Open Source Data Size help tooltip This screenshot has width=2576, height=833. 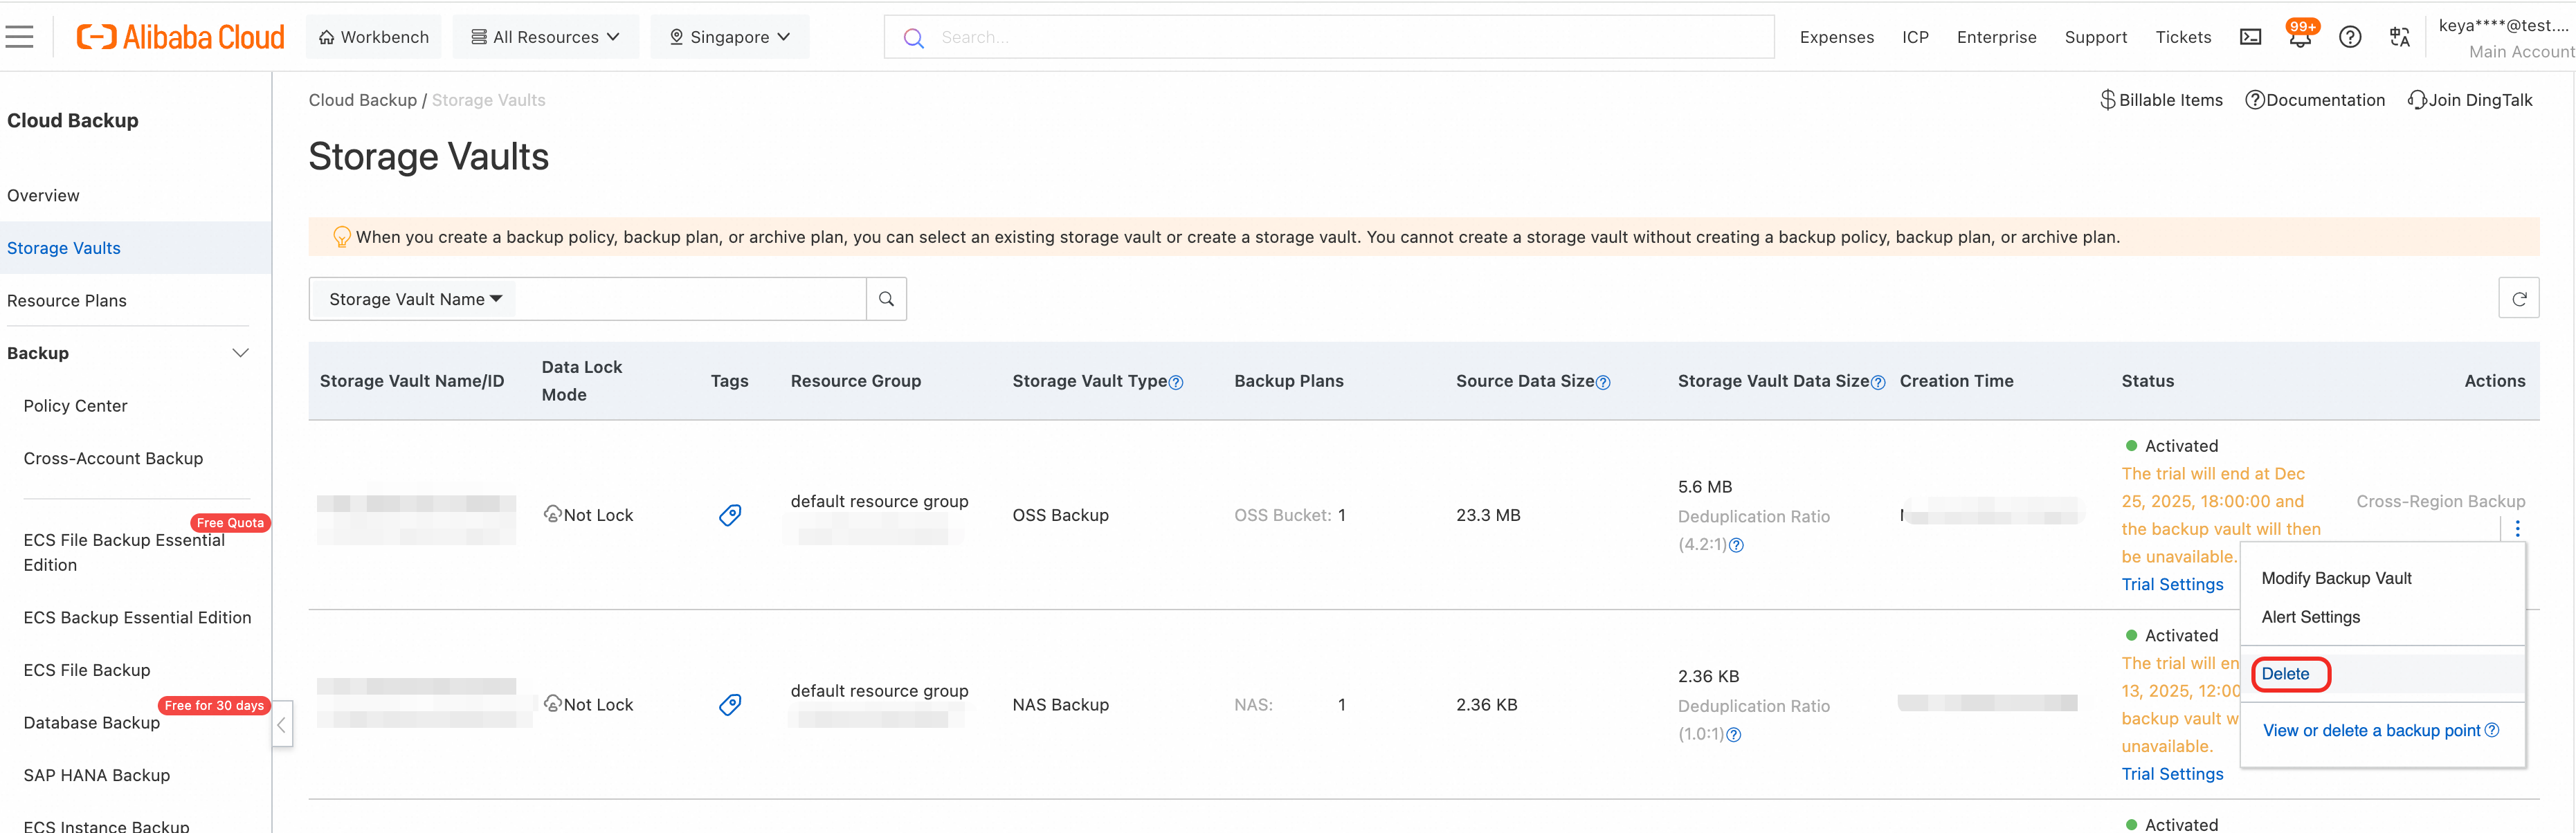[1604, 383]
